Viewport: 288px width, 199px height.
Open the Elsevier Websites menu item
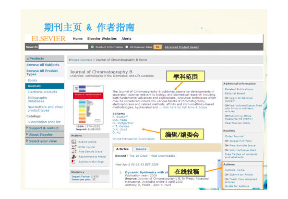point(102,39)
